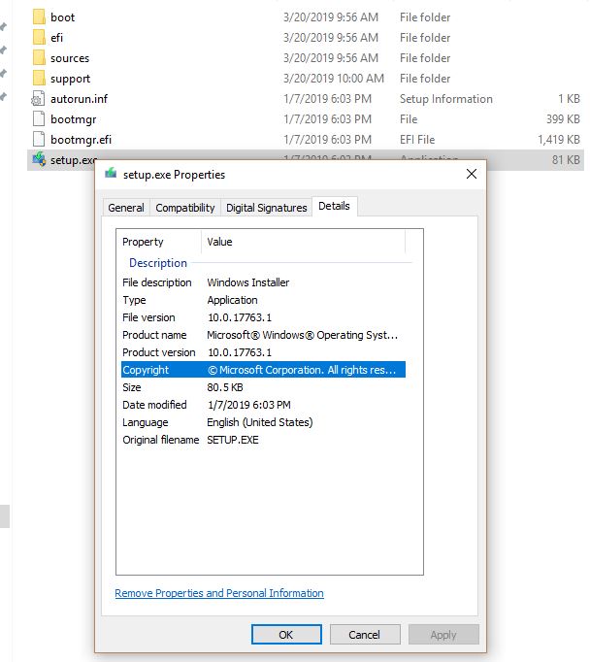The height and width of the screenshot is (662, 590).
Task: Click the OK button
Action: click(286, 634)
